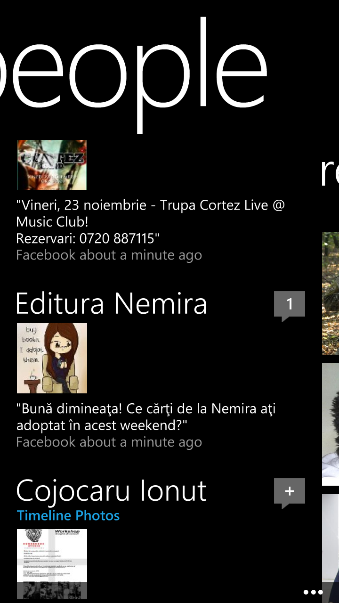Open Cojocaru Ionut contact name
The height and width of the screenshot is (603, 339).
(x=111, y=490)
